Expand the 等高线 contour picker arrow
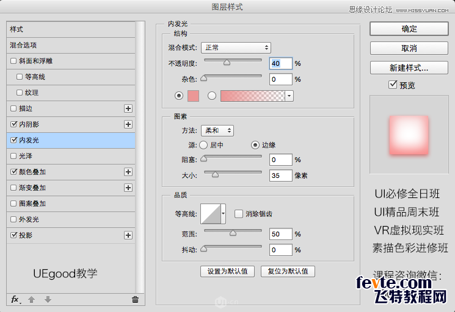This screenshot has width=455, height=312. (x=224, y=214)
